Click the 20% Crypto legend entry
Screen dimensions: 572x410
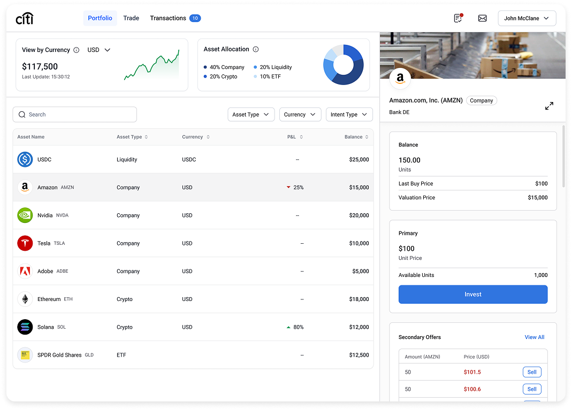click(x=220, y=76)
